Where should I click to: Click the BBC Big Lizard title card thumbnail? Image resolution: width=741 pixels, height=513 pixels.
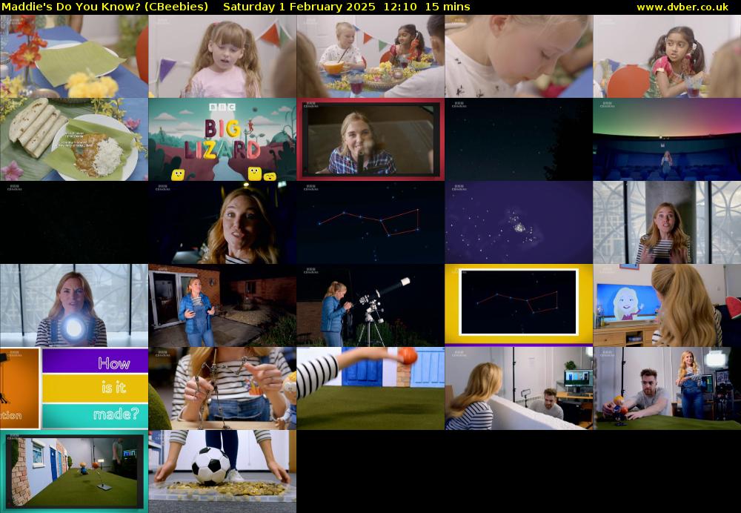tap(222, 139)
